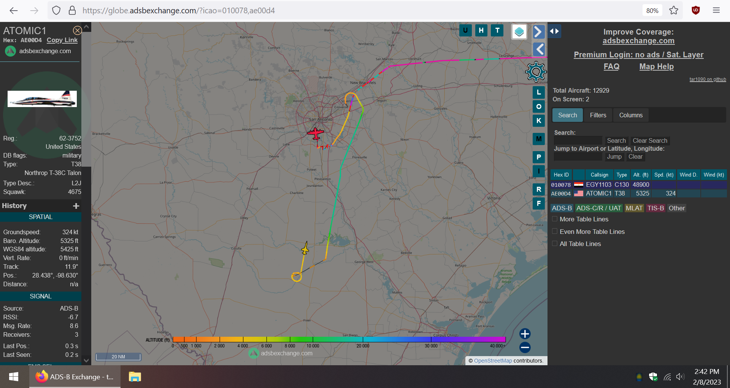Viewport: 730px width, 388px height.
Task: Click the volume icon in system tray
Action: coord(680,377)
